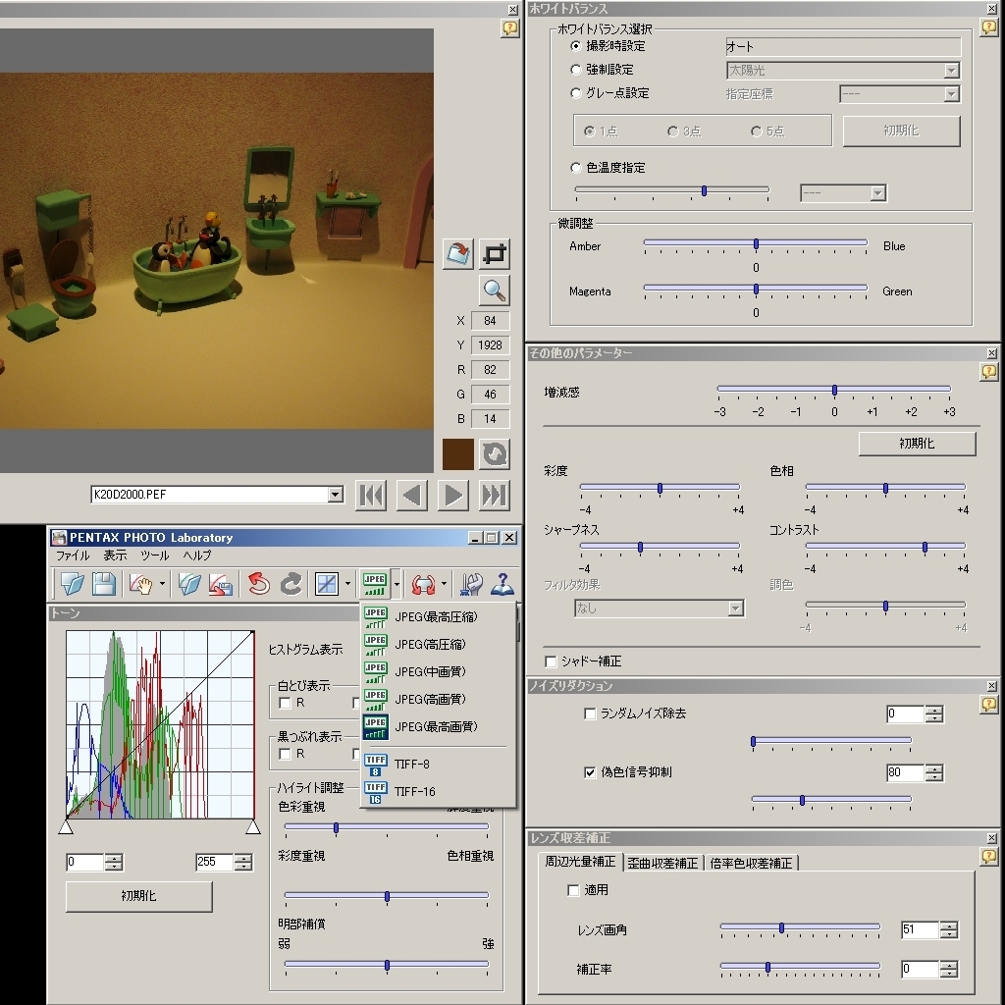
Task: Open the tools settings wrench icon
Action: point(472,584)
